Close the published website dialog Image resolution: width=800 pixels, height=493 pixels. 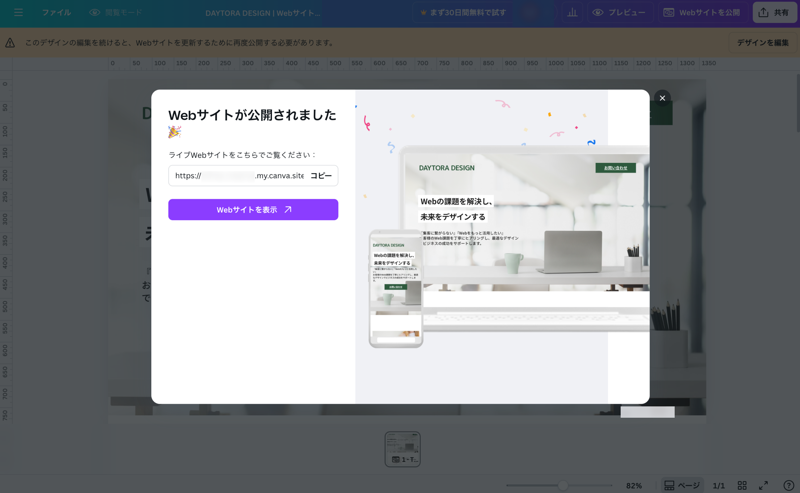tap(662, 98)
